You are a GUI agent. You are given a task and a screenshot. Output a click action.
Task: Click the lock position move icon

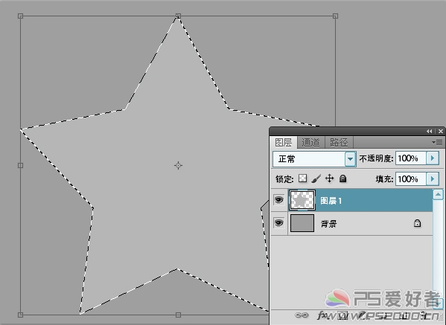(329, 178)
